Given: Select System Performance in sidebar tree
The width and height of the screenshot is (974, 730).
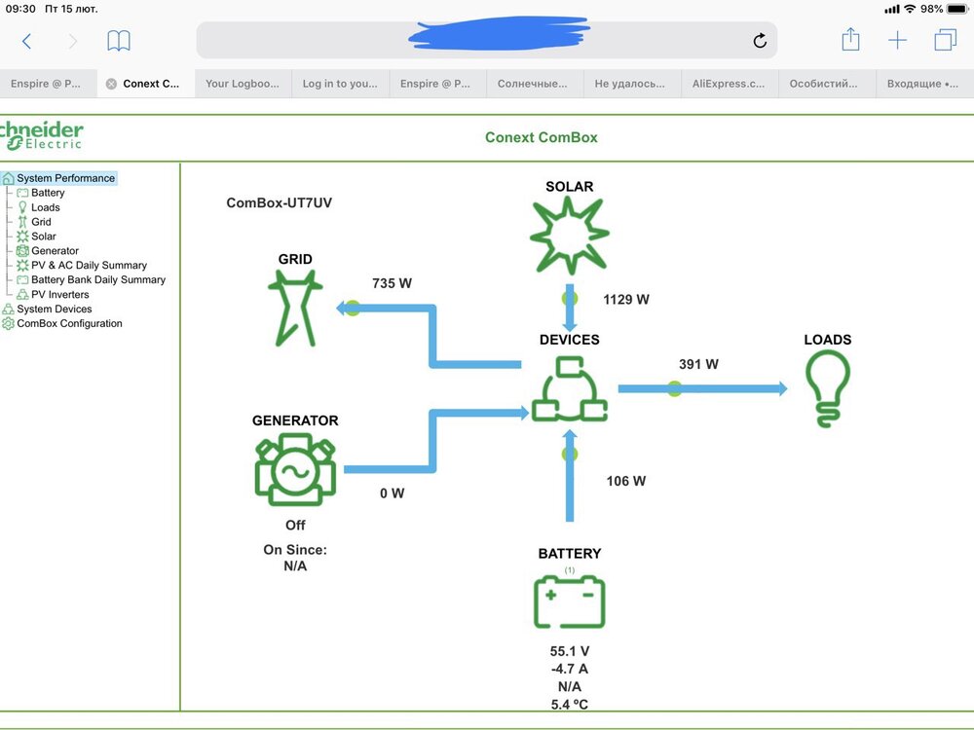Looking at the screenshot, I should pos(66,178).
